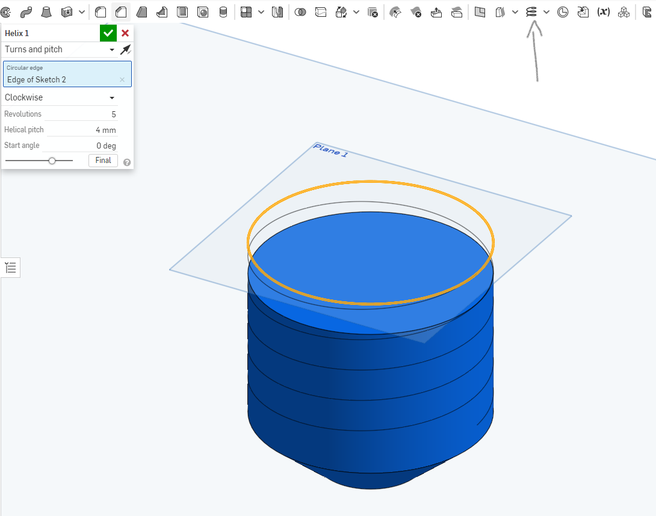Click the stacked cubes toolbar icon
This screenshot has width=656, height=516.
tap(624, 12)
